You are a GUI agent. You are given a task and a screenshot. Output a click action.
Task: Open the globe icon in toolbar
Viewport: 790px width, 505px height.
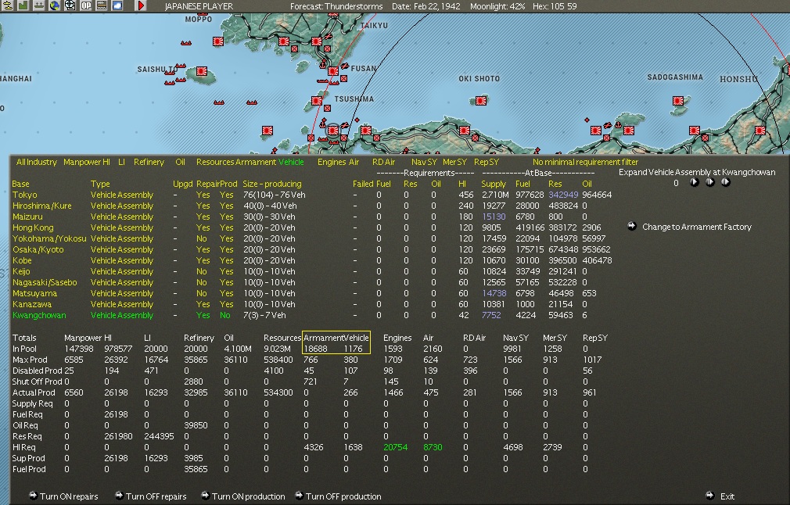click(x=55, y=6)
